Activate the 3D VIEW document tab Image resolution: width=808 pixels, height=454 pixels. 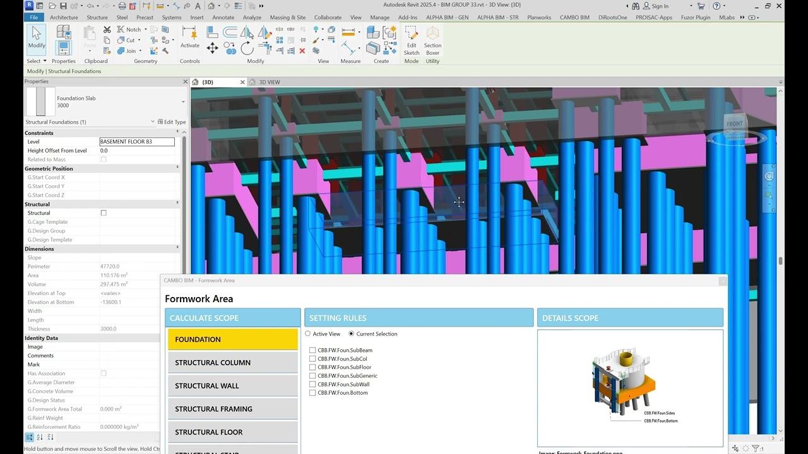[270, 82]
